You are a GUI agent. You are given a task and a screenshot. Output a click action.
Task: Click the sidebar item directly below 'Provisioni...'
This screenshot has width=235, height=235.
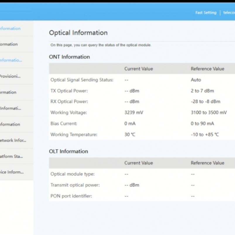pyautogui.click(x=9, y=92)
